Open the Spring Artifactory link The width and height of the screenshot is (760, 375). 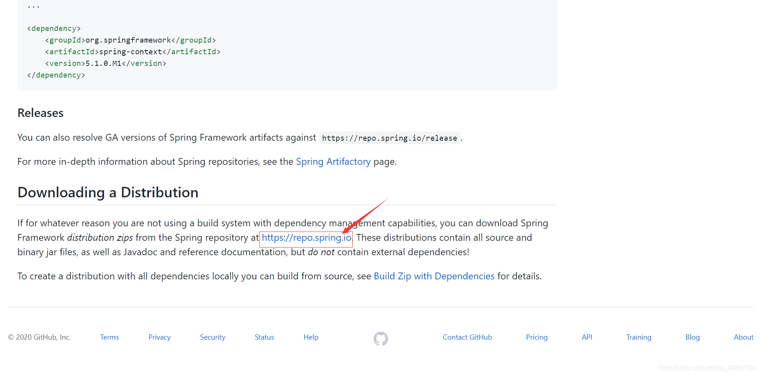click(333, 162)
